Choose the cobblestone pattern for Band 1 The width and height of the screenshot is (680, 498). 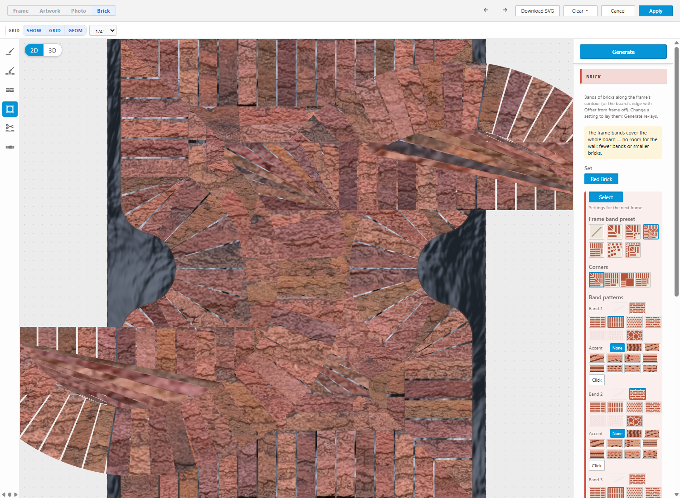point(634,335)
